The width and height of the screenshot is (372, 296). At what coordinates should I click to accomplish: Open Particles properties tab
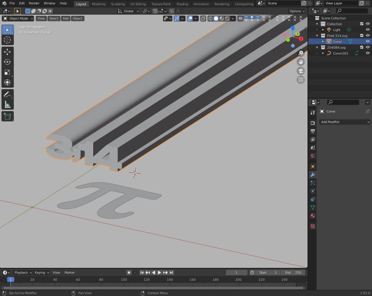[x=313, y=183]
